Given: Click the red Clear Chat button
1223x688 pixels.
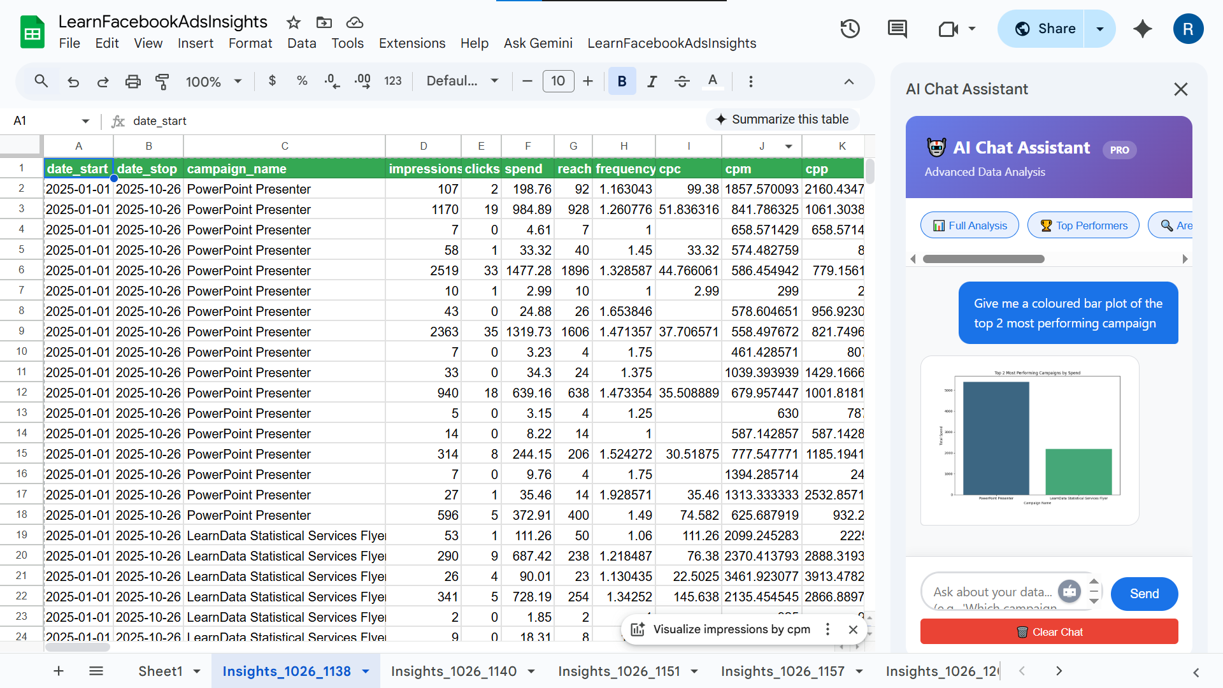Looking at the screenshot, I should [x=1048, y=631].
